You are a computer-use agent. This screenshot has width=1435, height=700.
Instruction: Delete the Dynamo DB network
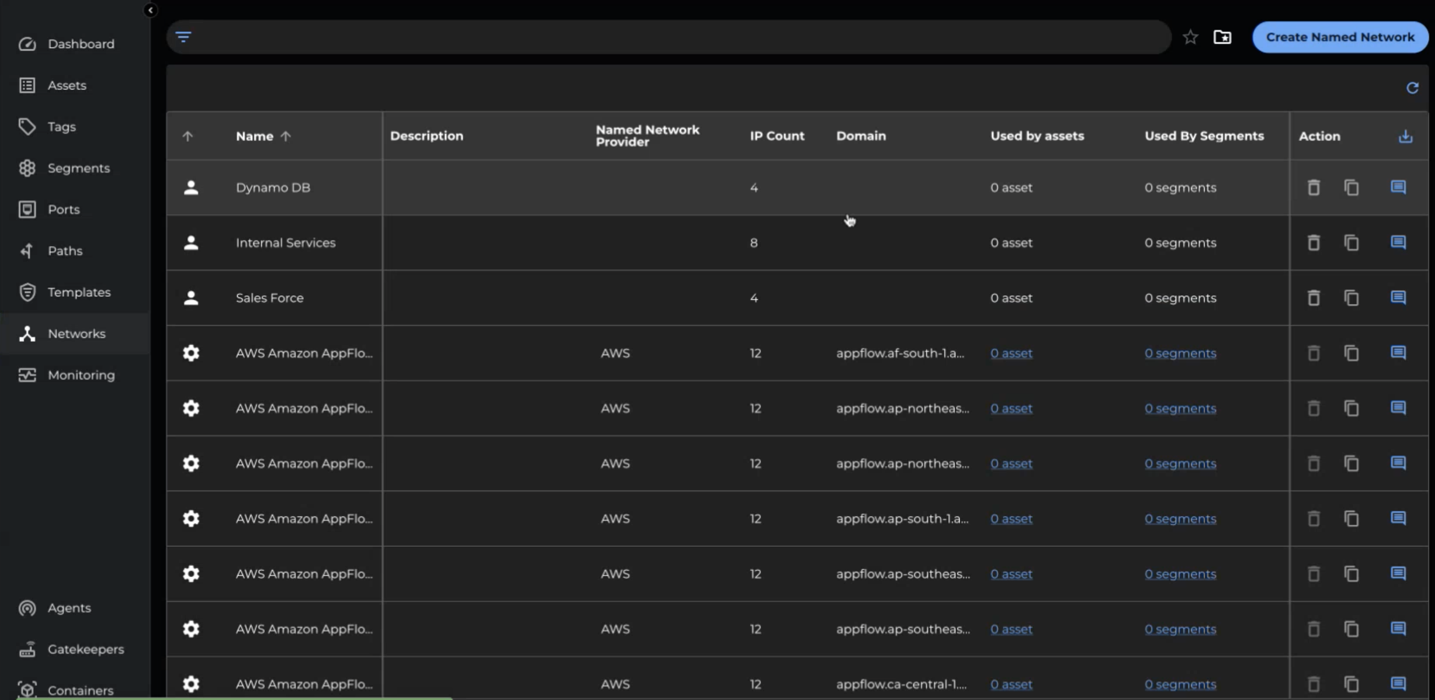click(x=1313, y=188)
